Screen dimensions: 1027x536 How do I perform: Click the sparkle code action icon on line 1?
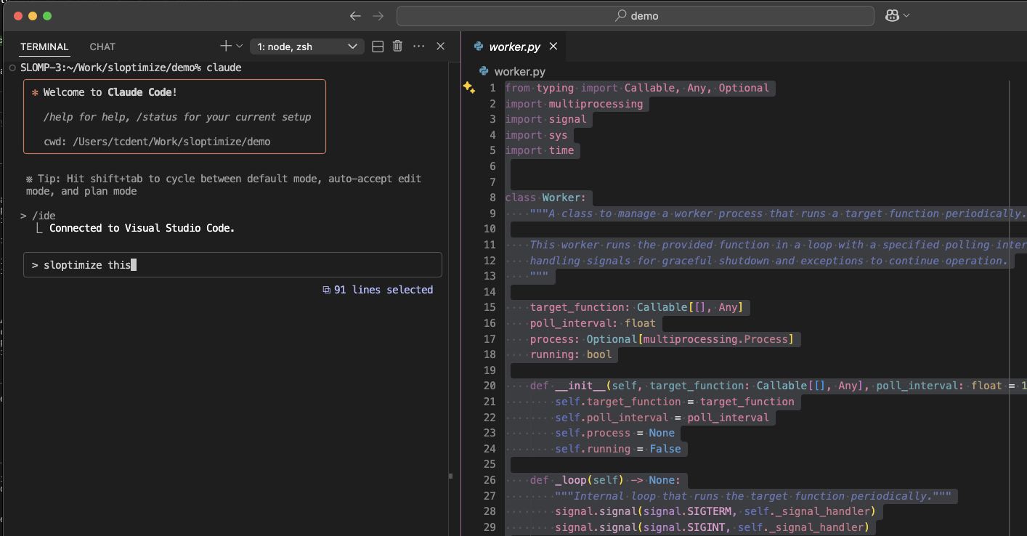pos(468,88)
